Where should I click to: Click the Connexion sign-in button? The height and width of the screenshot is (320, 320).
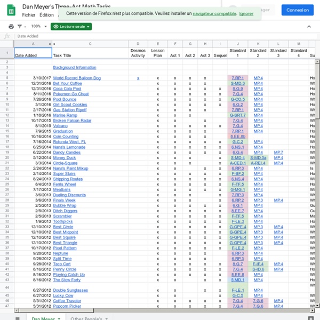point(298,10)
